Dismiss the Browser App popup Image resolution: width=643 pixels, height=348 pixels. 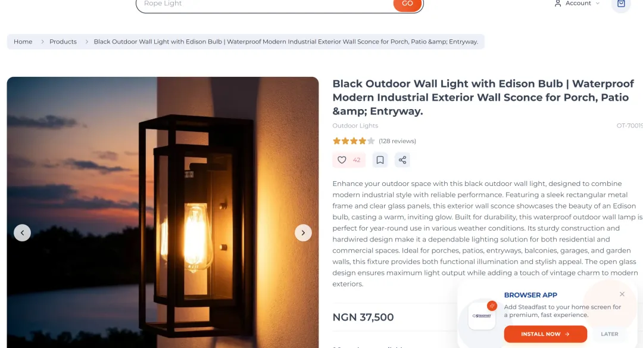pos(622,294)
